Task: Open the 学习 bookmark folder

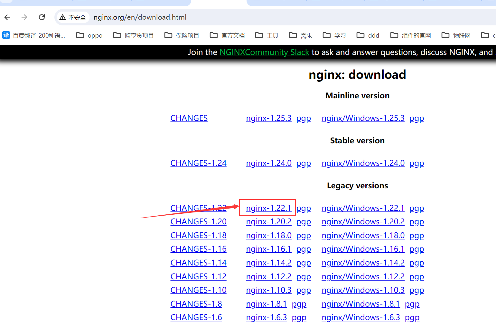Action: (x=334, y=35)
